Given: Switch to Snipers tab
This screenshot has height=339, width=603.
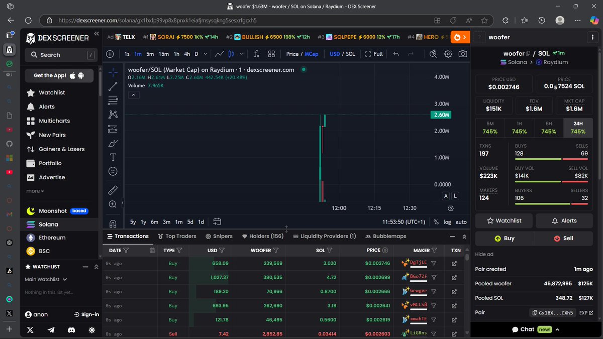Looking at the screenshot, I should 219,236.
